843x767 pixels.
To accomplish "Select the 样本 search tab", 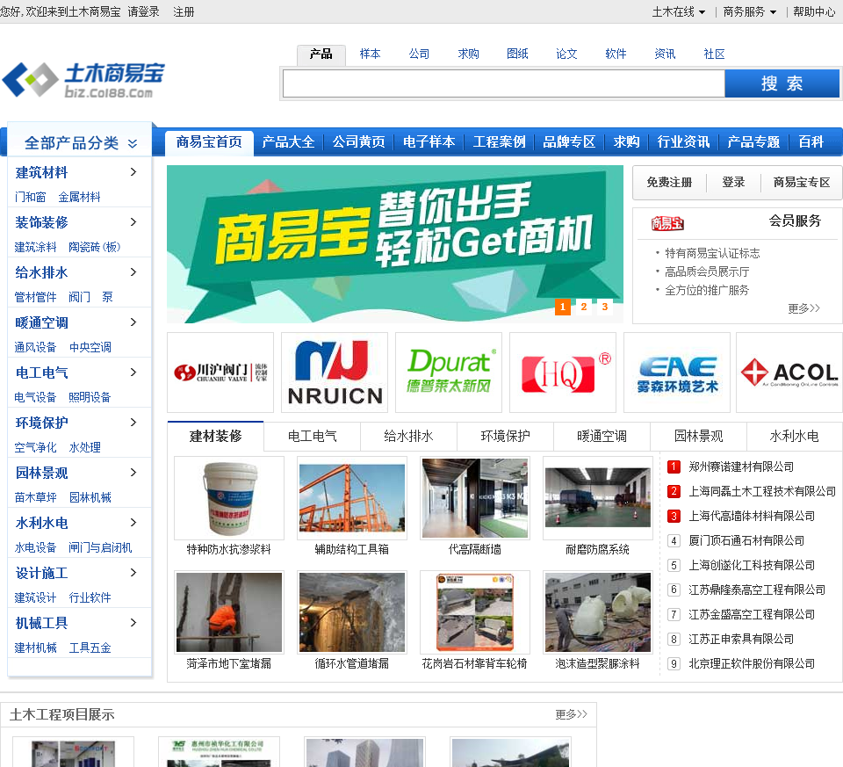I will pos(370,54).
